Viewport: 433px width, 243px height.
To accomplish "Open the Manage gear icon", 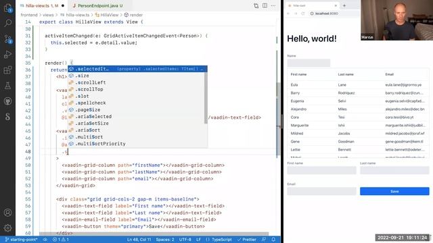I will click(7, 228).
